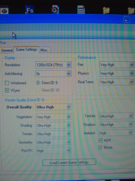
Task: Disable the VSync checkbox
Action: (x=7, y=90)
